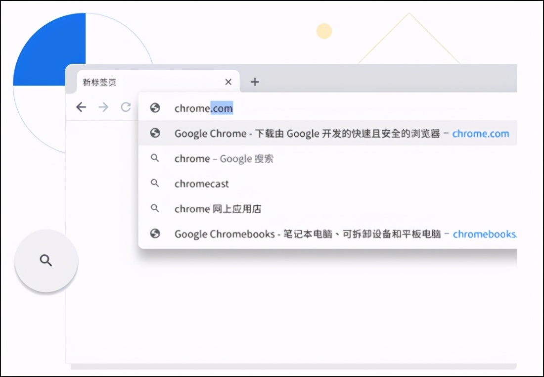544x377 pixels.
Task: Reload the current page
Action: (x=126, y=107)
